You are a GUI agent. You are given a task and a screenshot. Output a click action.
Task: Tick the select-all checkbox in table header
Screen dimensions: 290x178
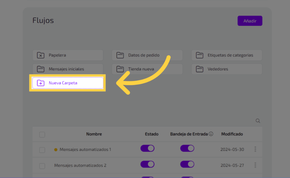[42, 134]
